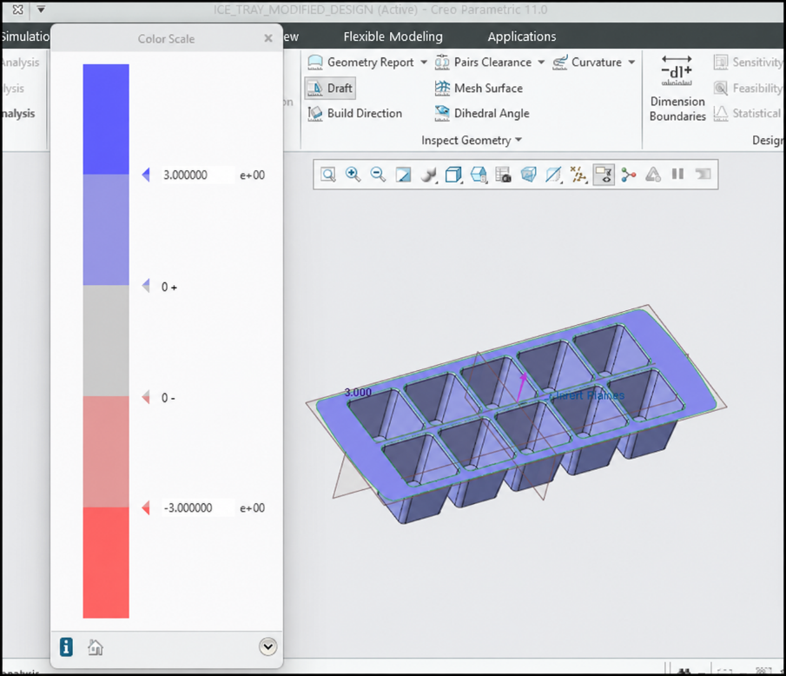
Task: Expand the Curvature dropdown arrow
Action: tap(631, 63)
